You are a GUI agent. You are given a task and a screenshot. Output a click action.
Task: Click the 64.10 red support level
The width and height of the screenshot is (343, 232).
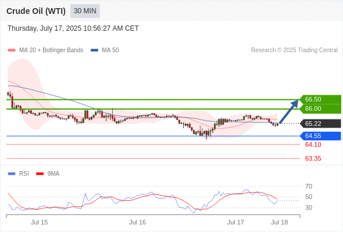(313, 144)
